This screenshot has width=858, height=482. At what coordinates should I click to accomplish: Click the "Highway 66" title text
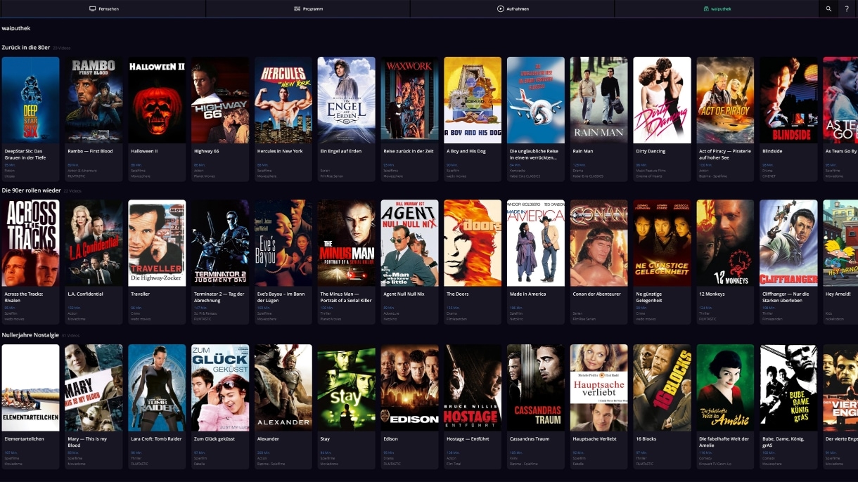(206, 151)
